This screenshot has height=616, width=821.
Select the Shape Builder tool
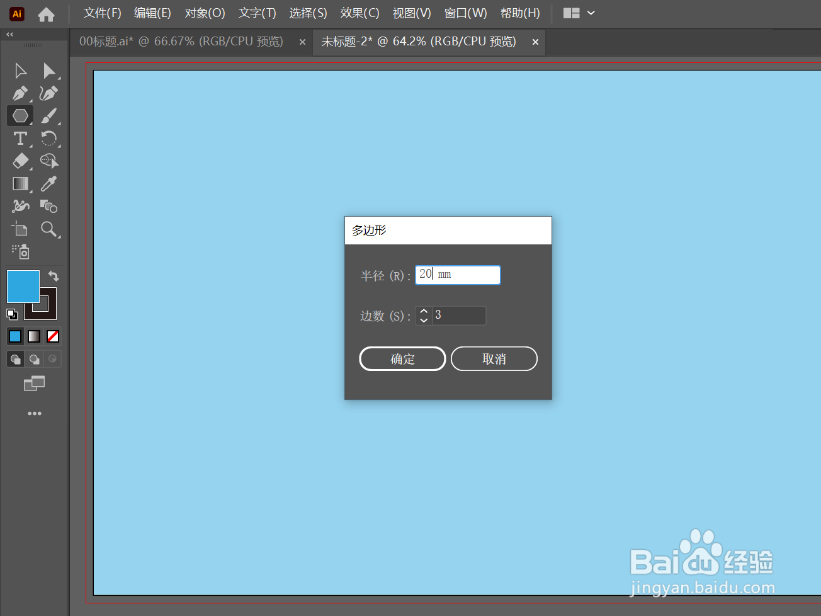click(49, 161)
